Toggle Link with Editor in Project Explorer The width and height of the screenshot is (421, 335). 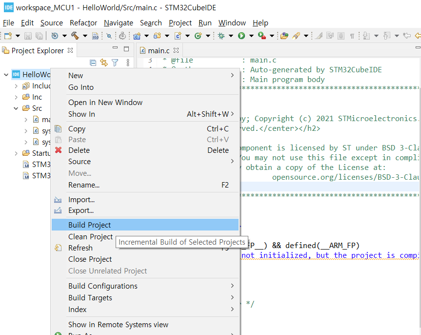pyautogui.click(x=104, y=63)
